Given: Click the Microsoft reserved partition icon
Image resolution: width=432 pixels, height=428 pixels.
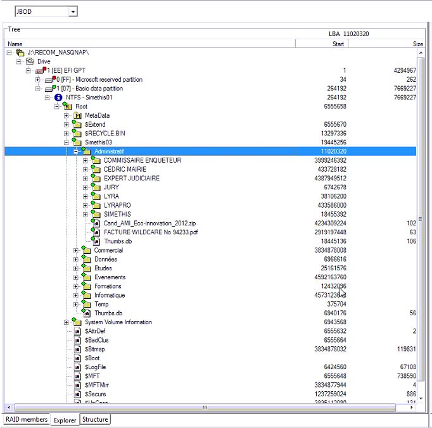Looking at the screenshot, I should click(x=50, y=79).
